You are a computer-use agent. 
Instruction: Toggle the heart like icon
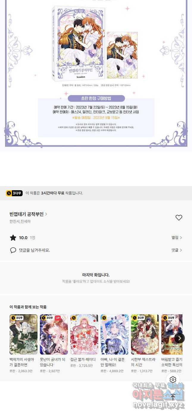pyautogui.click(x=179, y=218)
